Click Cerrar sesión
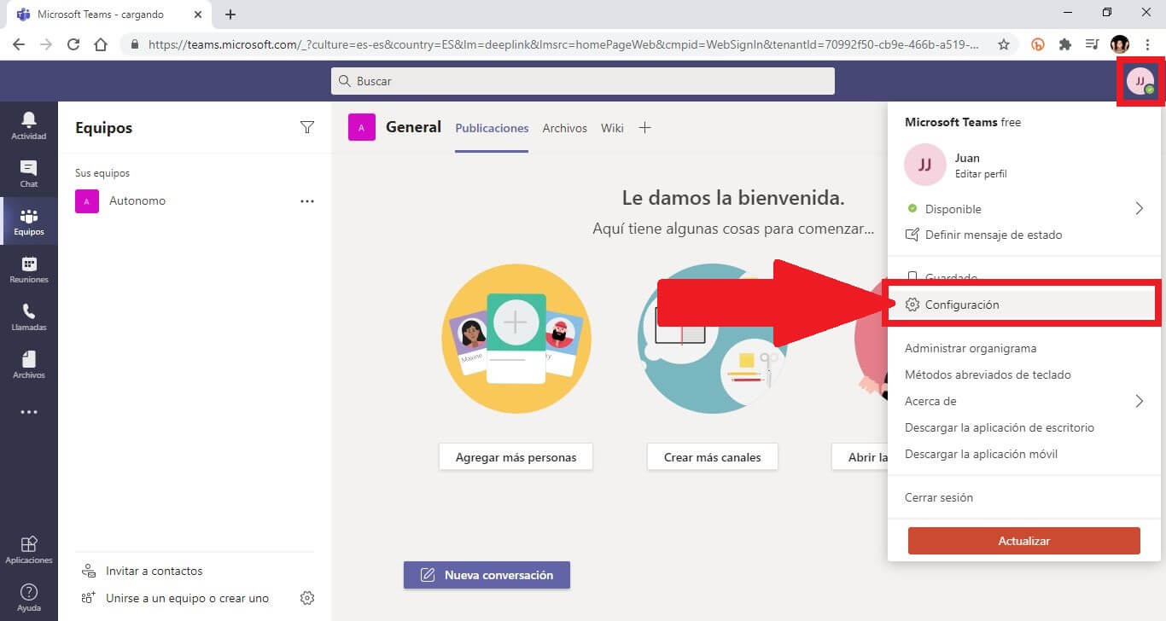Image resolution: width=1166 pixels, height=621 pixels. click(939, 497)
